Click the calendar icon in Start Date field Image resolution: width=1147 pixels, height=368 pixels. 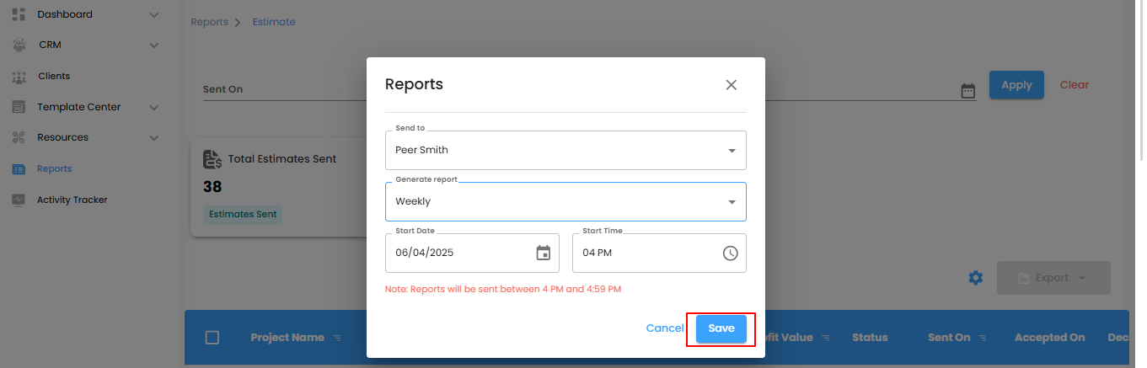pyautogui.click(x=544, y=253)
